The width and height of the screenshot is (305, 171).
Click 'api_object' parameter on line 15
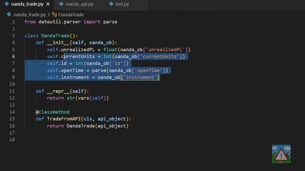pos(112,119)
